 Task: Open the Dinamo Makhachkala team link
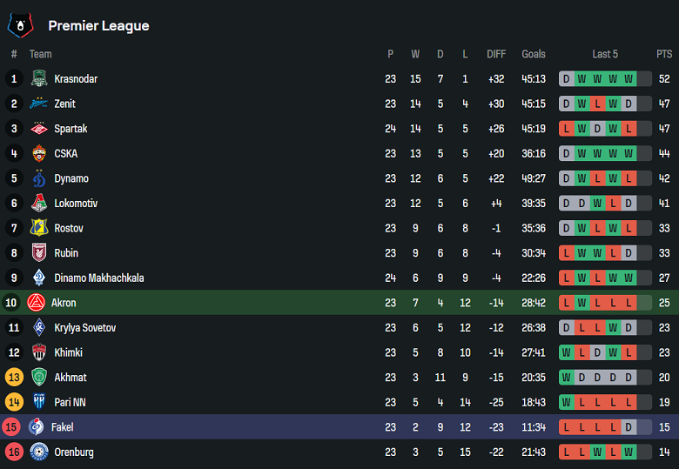[98, 278]
